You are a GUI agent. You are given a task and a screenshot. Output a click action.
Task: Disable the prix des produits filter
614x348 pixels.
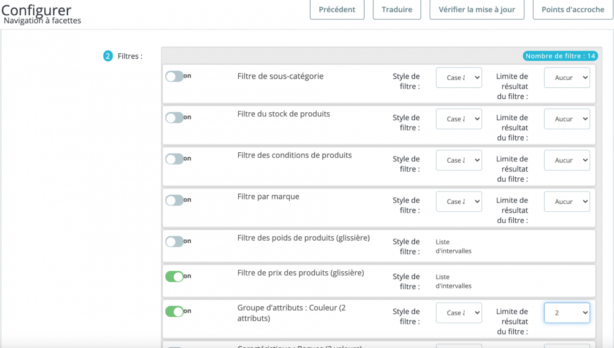(x=174, y=277)
